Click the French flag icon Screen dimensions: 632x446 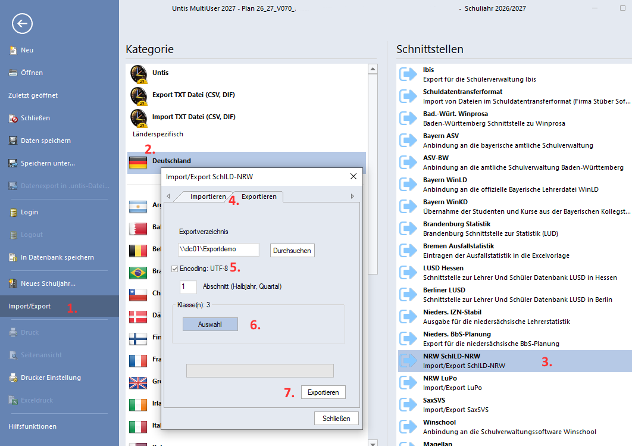pyautogui.click(x=138, y=360)
